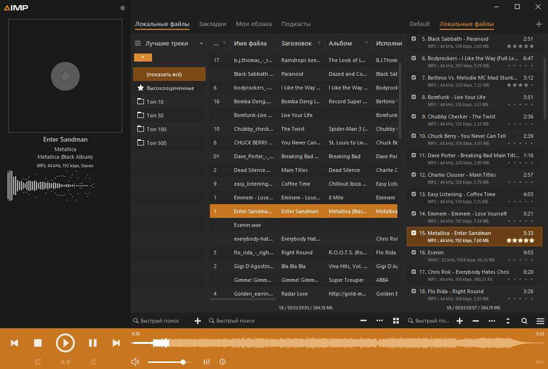
Task: Open AIMP settings gear icon
Action: (122, 8)
